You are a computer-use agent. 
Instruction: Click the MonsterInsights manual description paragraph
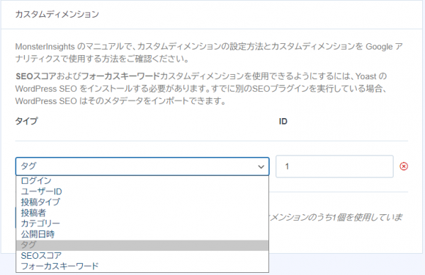coord(209,52)
